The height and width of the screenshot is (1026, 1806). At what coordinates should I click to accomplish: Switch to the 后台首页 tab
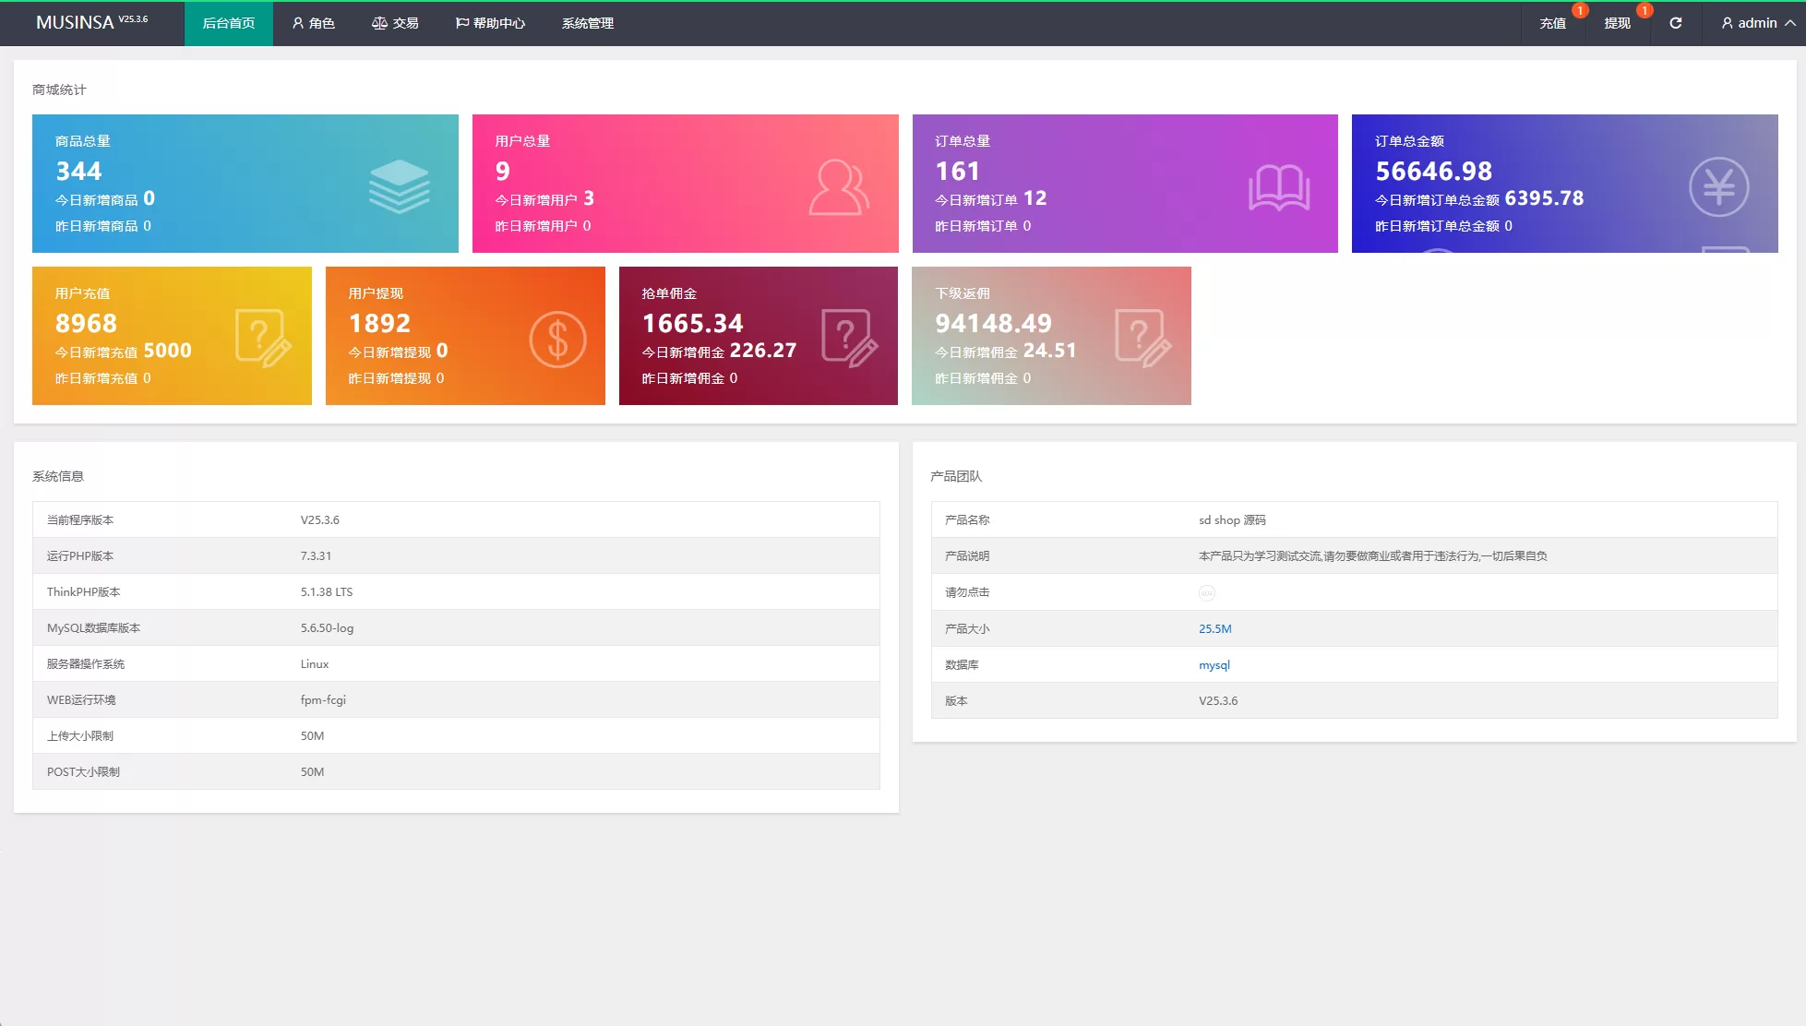point(228,23)
